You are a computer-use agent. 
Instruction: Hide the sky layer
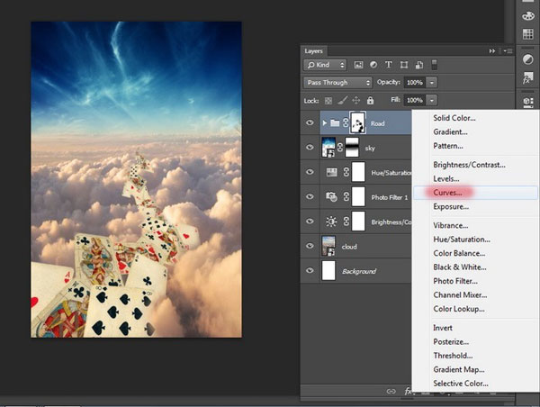(x=310, y=147)
